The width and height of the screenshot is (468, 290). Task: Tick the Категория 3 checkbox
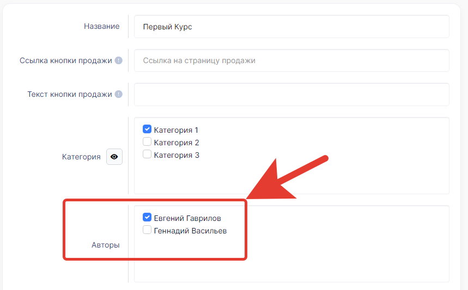[x=147, y=155]
